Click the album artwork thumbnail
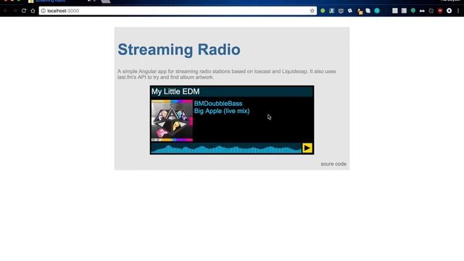This screenshot has width=464, height=261. point(172,121)
